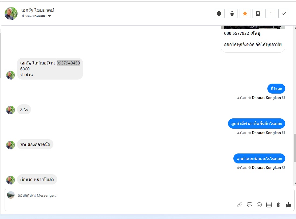The width and height of the screenshot is (296, 219).
Task: Delete conversation using trash icon
Action: (x=232, y=13)
